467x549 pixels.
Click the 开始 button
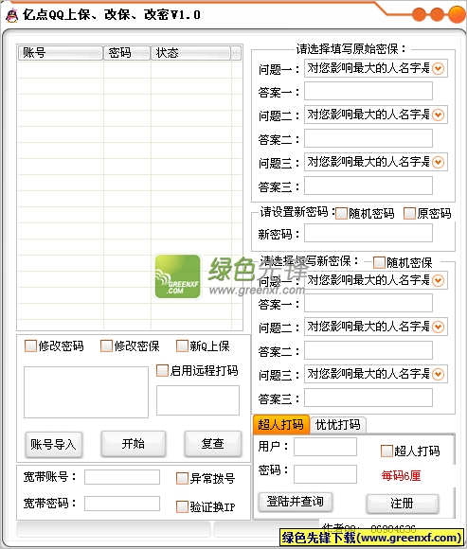pos(134,444)
